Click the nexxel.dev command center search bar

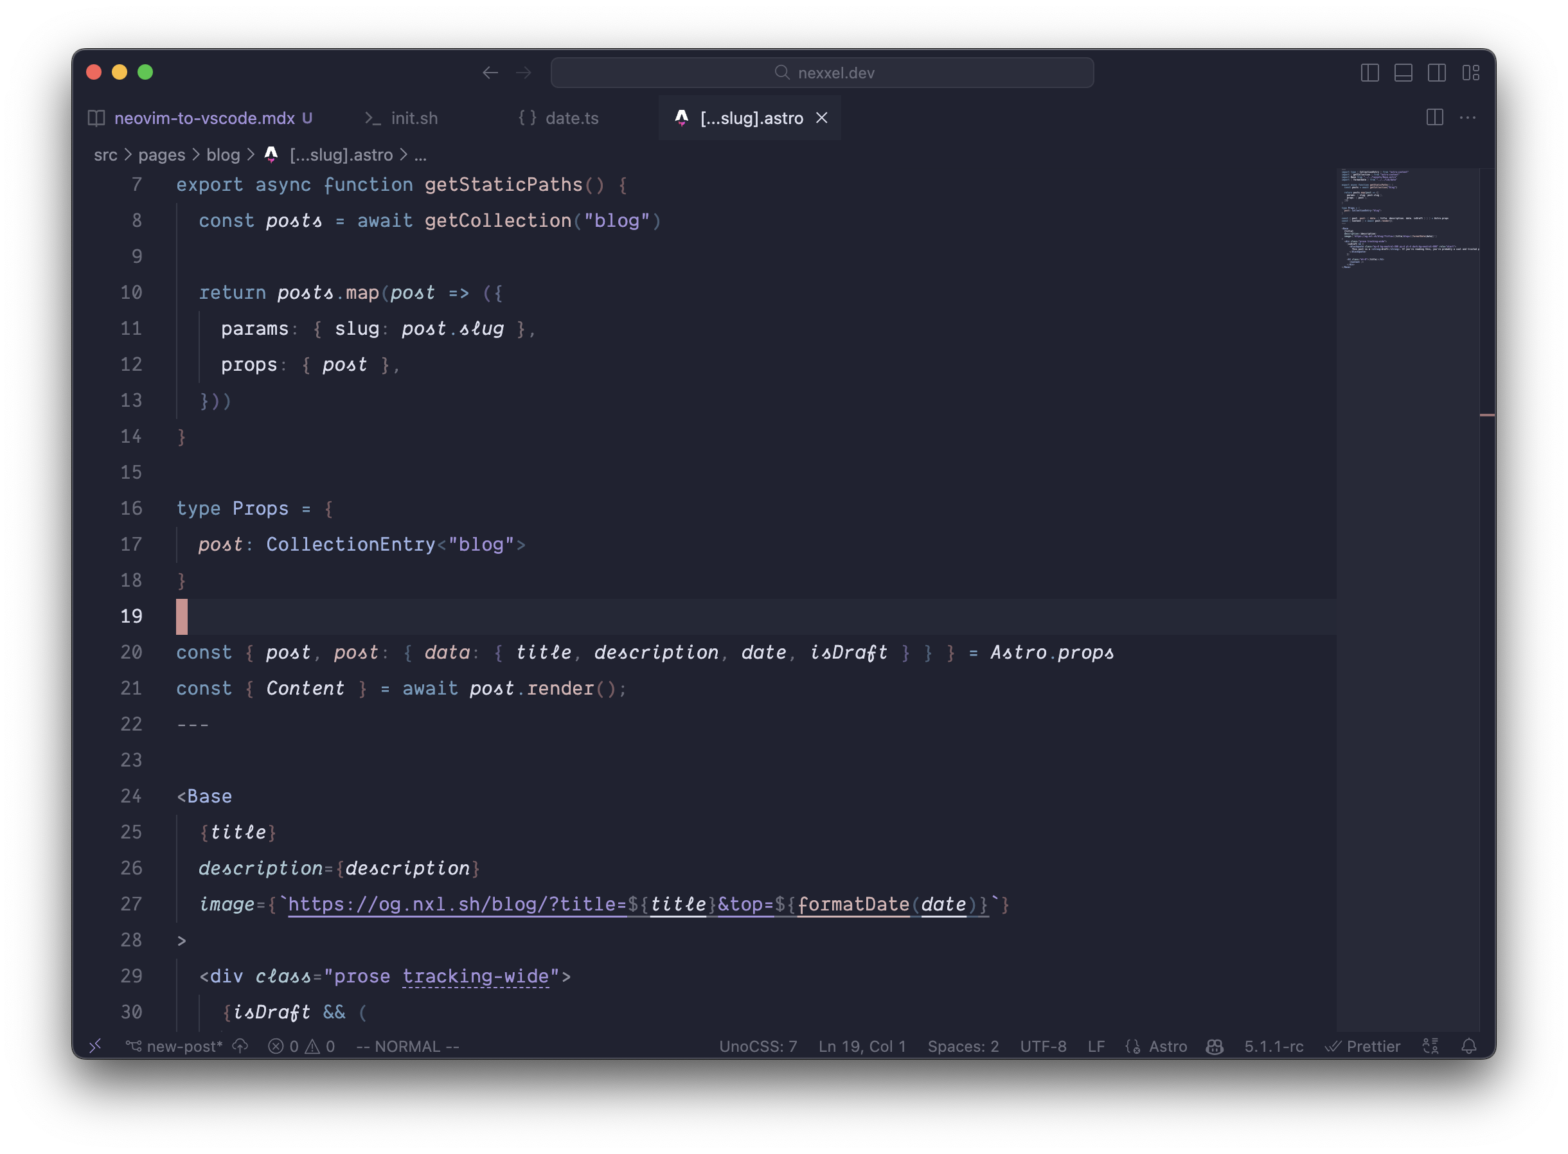pos(821,72)
